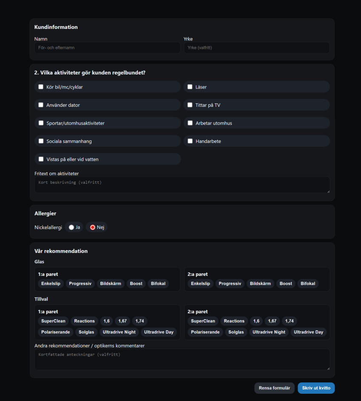Image resolution: width=361 pixels, height=401 pixels.
Task: Select 'Nej' radio button for Nickelallergi
Action: [93, 227]
